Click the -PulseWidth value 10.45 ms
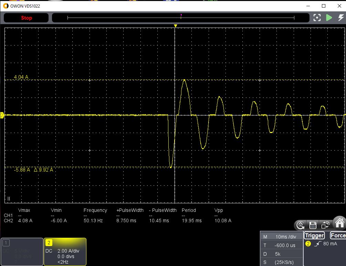Image resolution: width=346 pixels, height=266 pixels. point(159,221)
